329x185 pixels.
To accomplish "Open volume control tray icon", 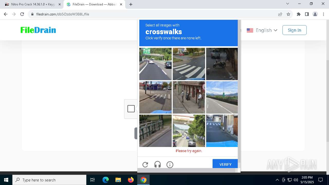I will pos(296,180).
